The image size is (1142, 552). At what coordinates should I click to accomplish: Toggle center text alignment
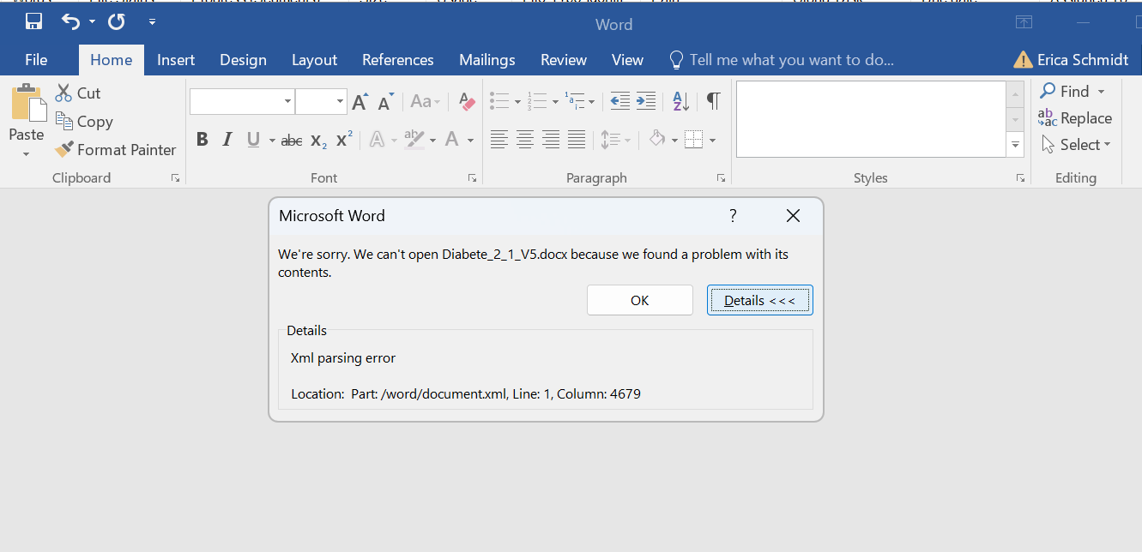point(524,138)
